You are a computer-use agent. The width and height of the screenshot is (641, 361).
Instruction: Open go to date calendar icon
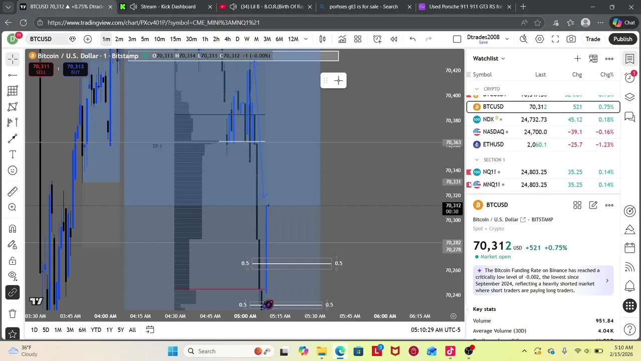[x=150, y=330]
